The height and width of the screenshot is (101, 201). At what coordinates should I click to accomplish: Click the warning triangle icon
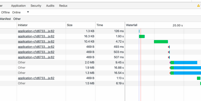pos(198,6)
